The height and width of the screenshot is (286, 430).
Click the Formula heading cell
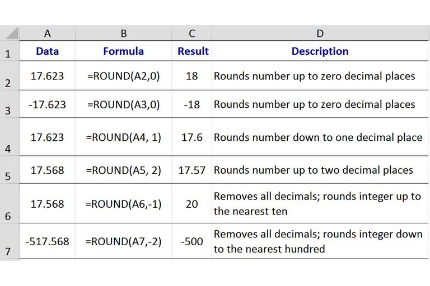click(x=123, y=51)
